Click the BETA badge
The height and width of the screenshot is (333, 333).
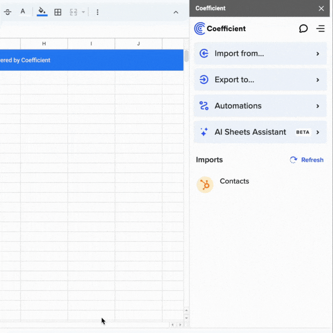303,132
